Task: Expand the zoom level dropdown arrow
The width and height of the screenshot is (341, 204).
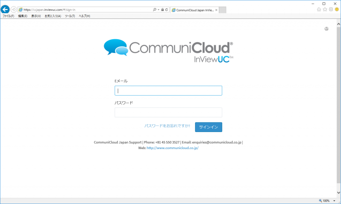Action: tap(334, 201)
